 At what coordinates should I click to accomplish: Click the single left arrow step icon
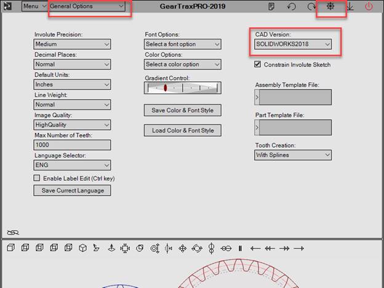point(255,249)
